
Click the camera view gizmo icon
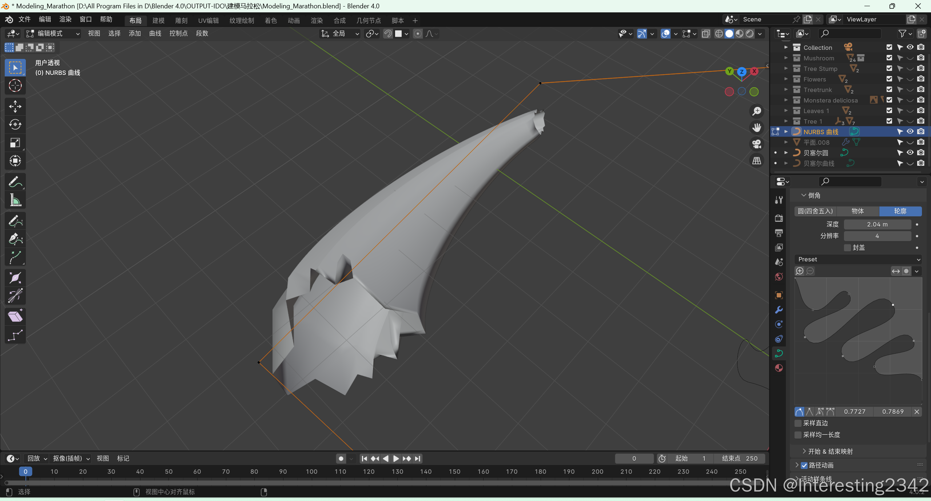[x=757, y=144]
